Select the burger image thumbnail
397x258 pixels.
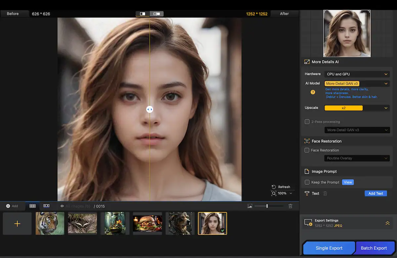[147, 223]
